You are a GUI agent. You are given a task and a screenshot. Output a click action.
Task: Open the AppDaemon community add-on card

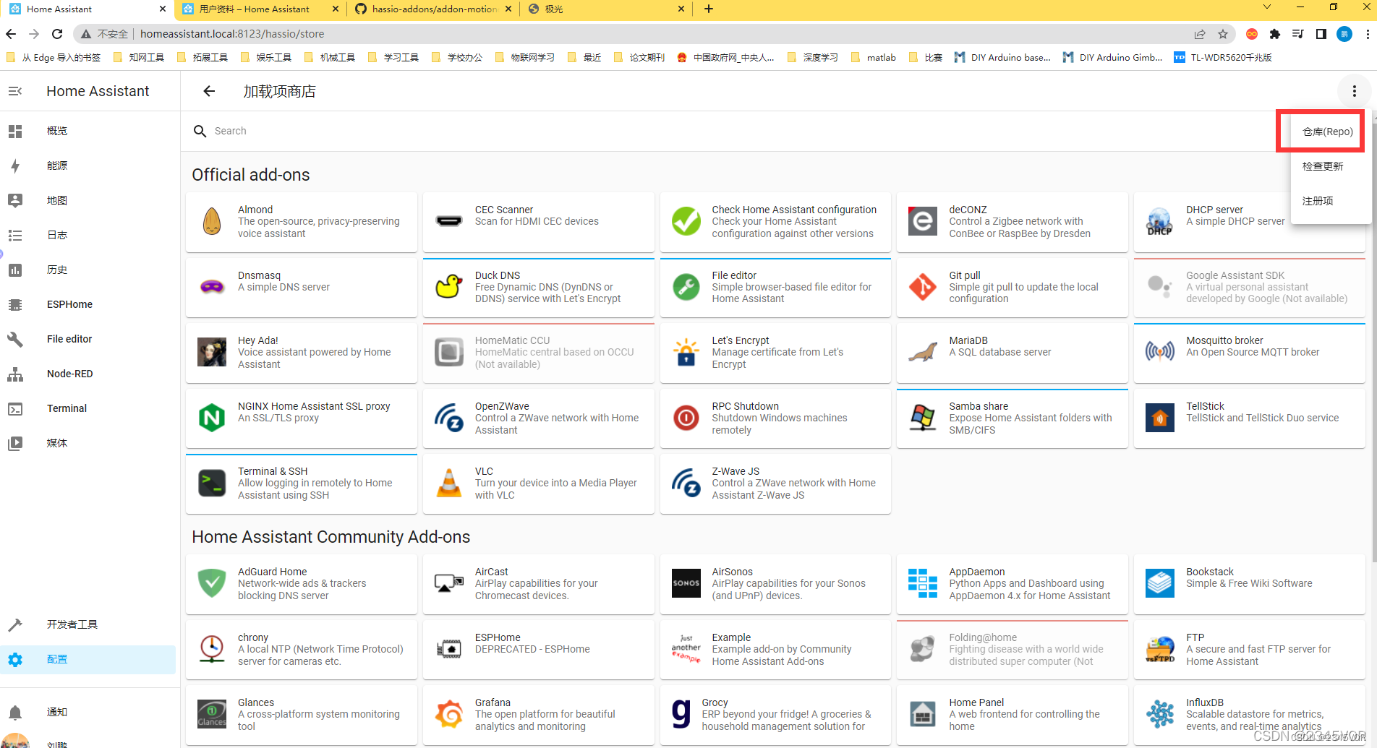[1012, 584]
